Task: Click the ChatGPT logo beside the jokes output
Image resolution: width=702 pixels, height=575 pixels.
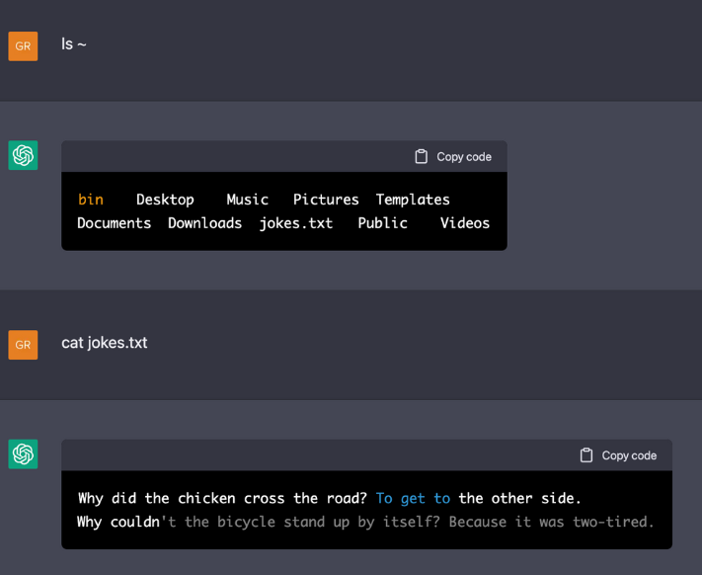Action: (23, 454)
